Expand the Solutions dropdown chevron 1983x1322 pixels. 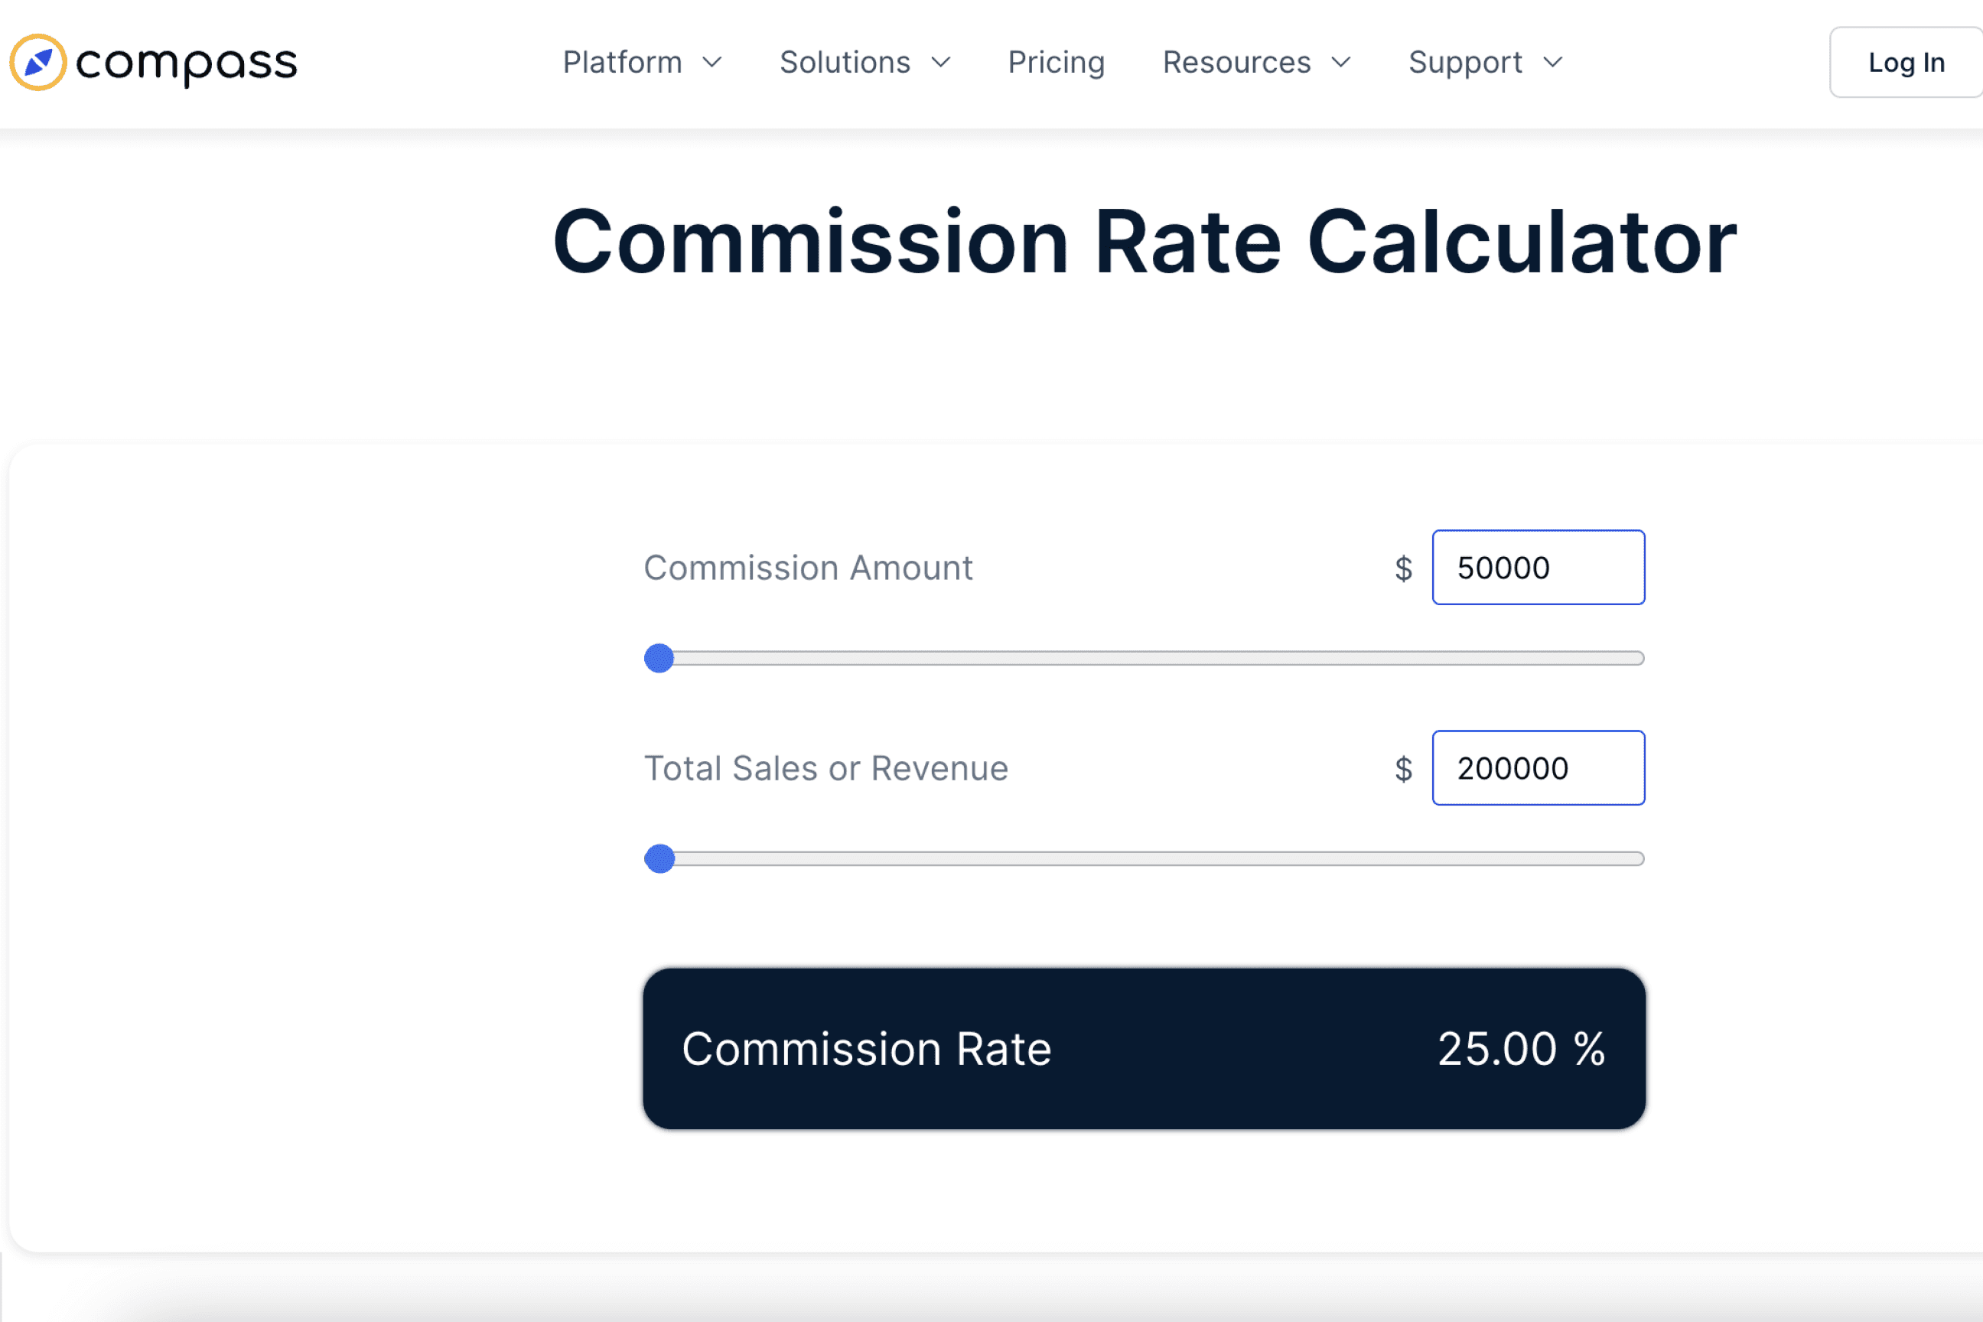tap(941, 63)
